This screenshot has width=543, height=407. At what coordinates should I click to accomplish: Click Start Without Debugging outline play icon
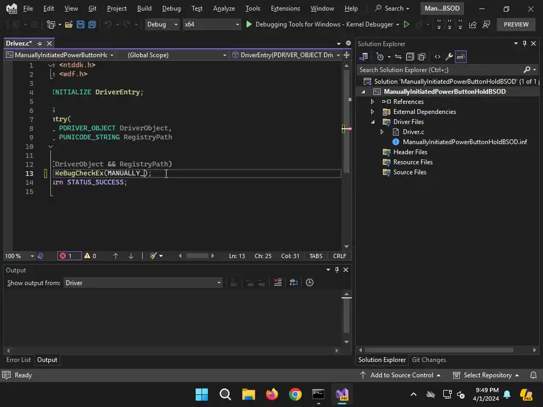407,24
